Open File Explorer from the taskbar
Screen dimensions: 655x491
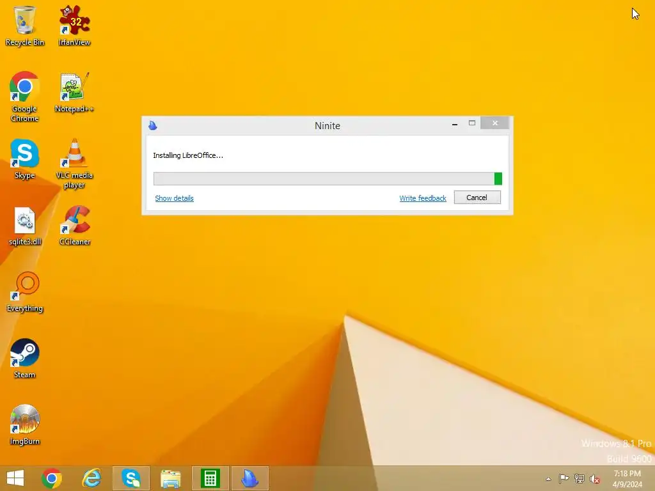point(171,478)
